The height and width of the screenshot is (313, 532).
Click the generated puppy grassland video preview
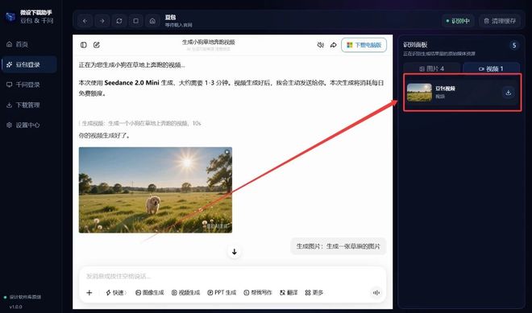(x=156, y=190)
